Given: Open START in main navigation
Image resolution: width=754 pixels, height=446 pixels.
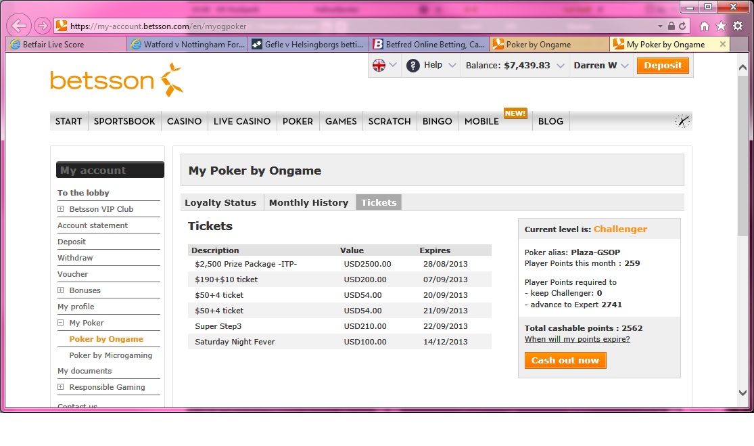Looking at the screenshot, I should coord(69,121).
